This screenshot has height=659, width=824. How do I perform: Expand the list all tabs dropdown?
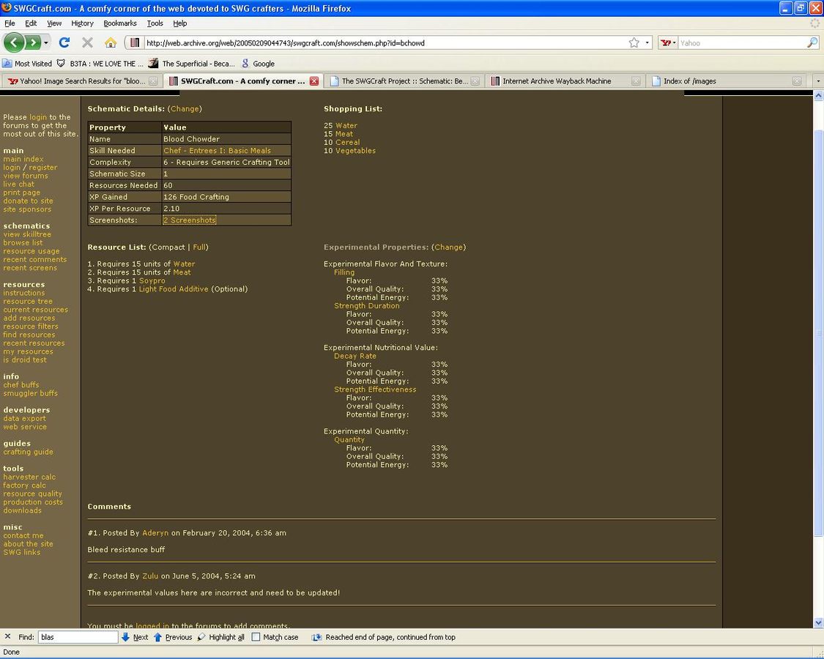[817, 81]
